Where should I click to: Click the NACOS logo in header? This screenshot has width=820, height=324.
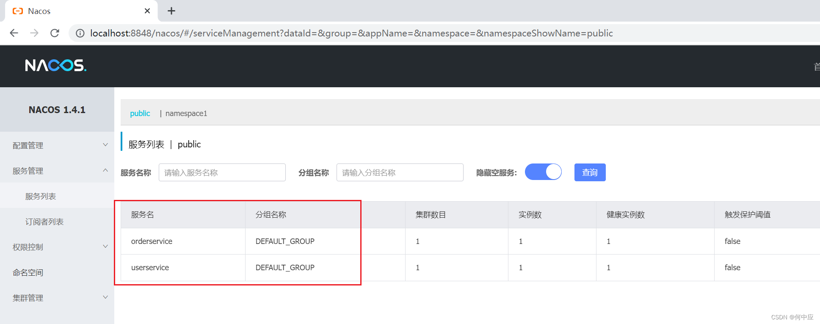[x=55, y=65]
